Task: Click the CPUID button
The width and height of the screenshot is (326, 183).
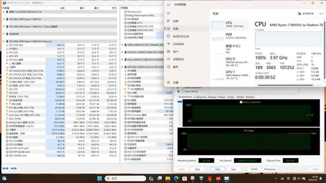Action: (x=254, y=169)
